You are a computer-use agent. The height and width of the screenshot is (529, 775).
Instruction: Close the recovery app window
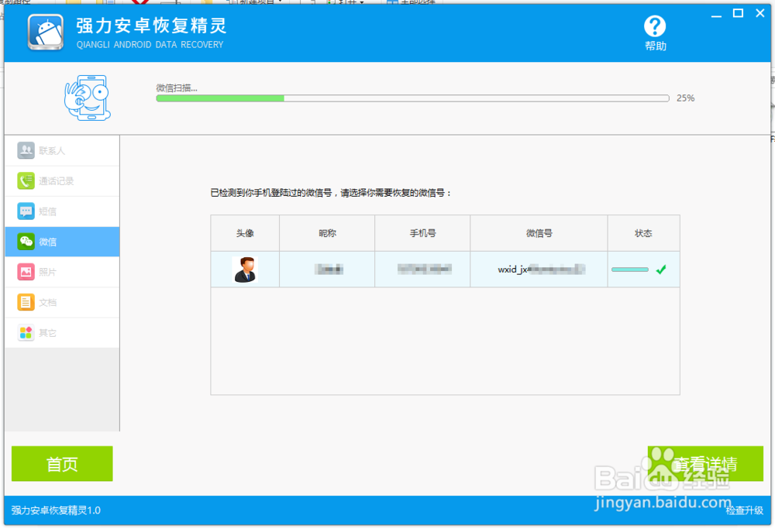pos(760,13)
